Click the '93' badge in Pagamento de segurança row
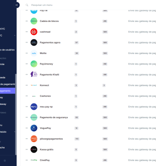The image size is (156, 166). tap(76, 117)
